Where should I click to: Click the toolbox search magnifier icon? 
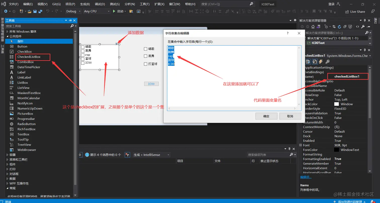(72, 26)
